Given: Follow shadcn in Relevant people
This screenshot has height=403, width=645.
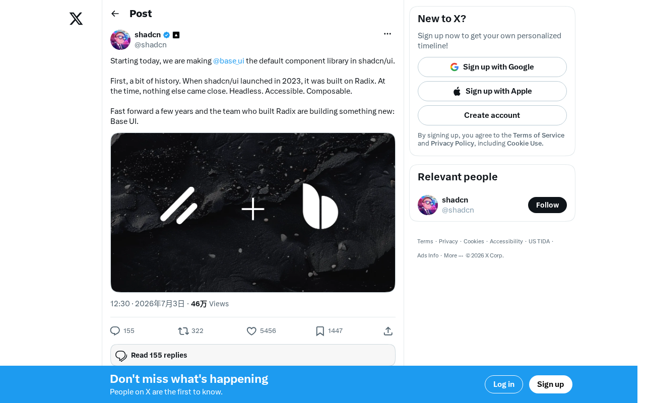Looking at the screenshot, I should coord(547,205).
